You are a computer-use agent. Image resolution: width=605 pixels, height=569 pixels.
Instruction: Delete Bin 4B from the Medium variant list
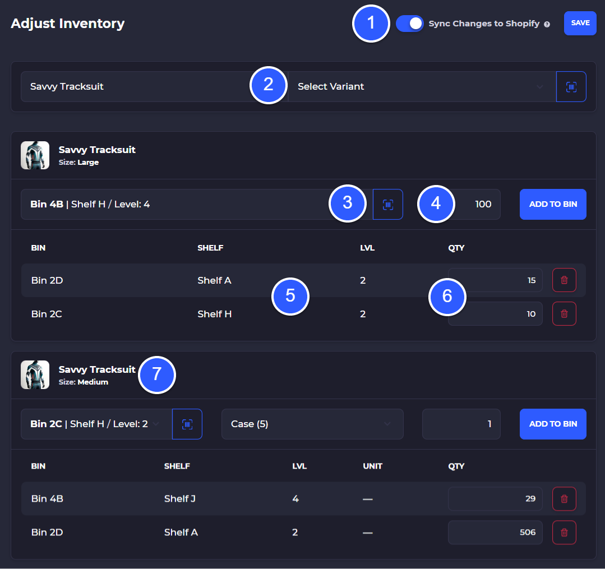[x=564, y=498]
